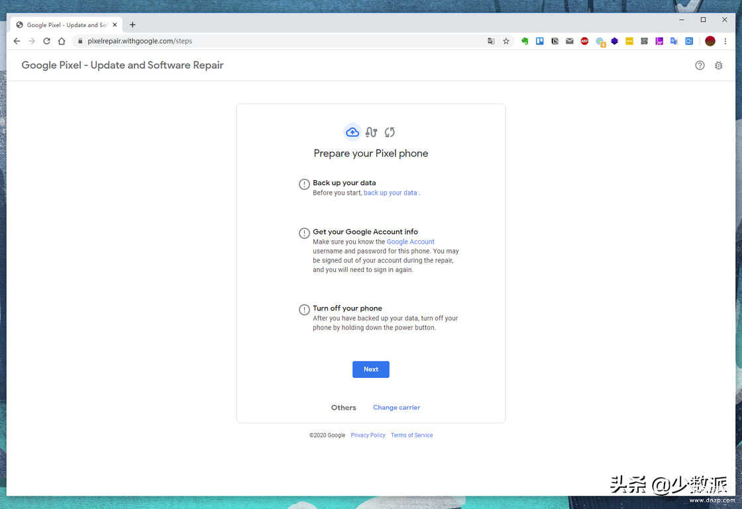Viewport: 742px width, 509px height.
Task: Select the cable connect step icon
Action: coord(371,132)
